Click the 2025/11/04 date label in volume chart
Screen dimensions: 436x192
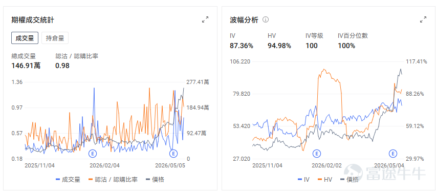pos(40,165)
